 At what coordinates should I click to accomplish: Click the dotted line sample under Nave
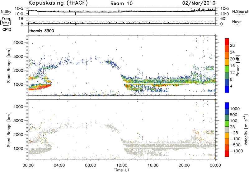(x=237, y=25)
